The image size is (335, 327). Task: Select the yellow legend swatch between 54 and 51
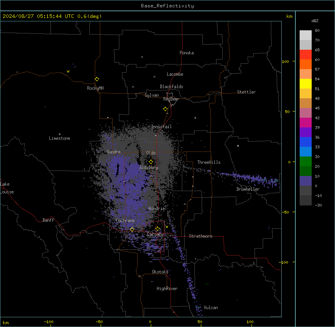[x=305, y=83]
